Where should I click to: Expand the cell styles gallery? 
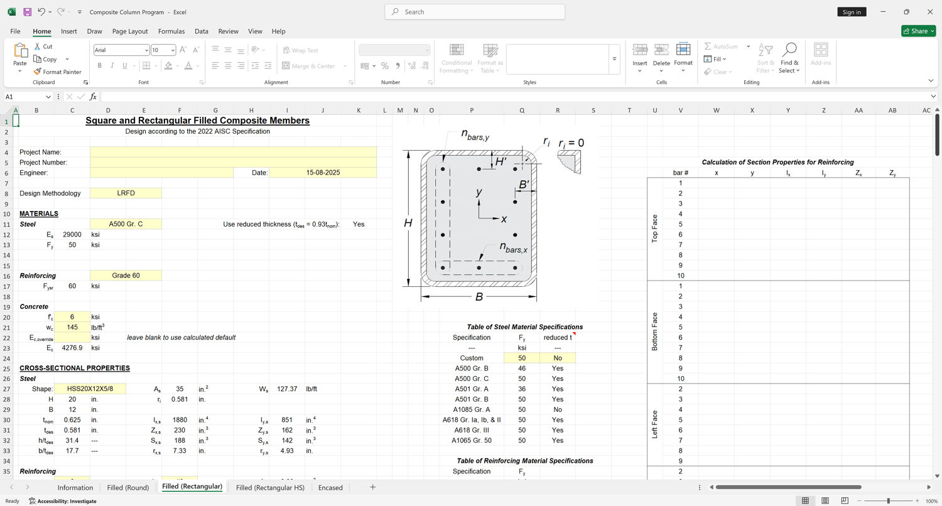pos(614,59)
